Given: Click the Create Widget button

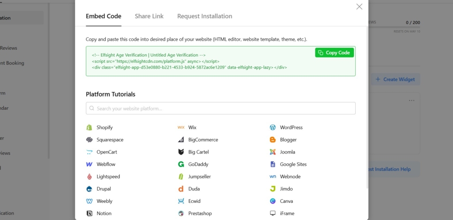Looking at the screenshot, I should tap(395, 79).
